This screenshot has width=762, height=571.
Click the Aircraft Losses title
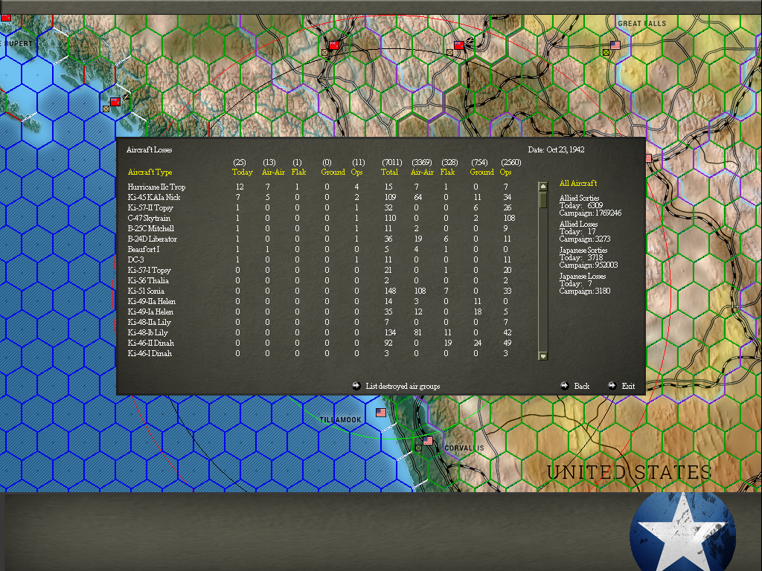pyautogui.click(x=149, y=149)
